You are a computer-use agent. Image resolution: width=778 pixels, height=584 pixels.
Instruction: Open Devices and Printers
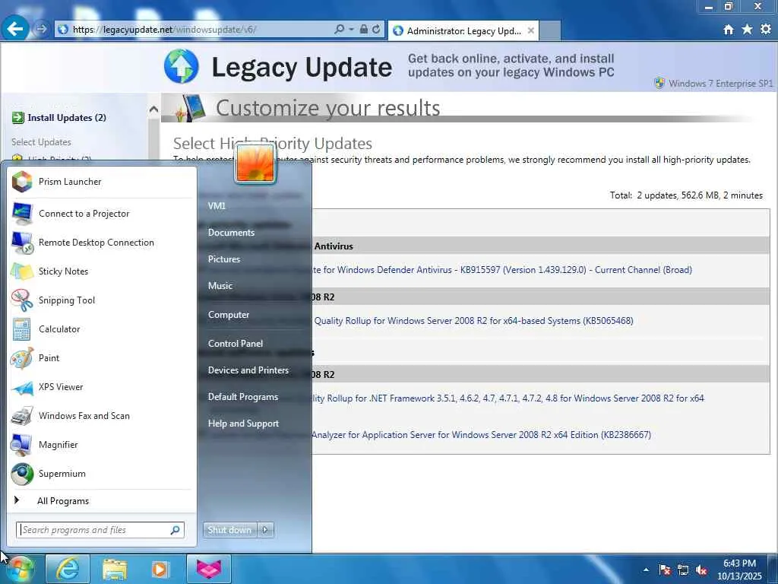click(248, 370)
